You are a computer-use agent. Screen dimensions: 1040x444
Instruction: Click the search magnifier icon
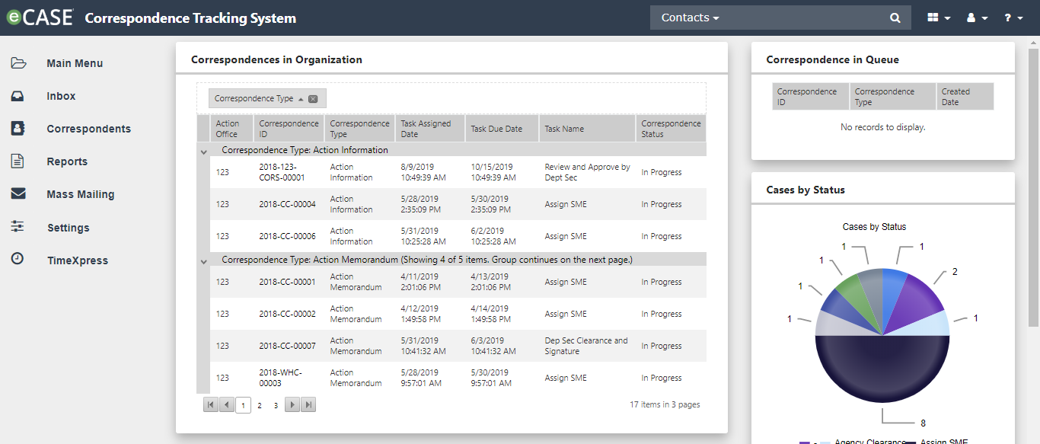point(895,18)
